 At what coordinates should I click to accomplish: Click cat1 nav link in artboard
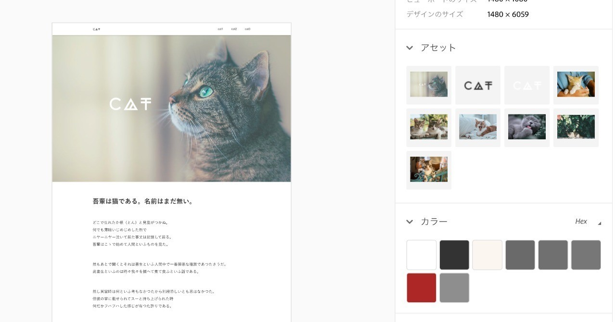click(220, 29)
